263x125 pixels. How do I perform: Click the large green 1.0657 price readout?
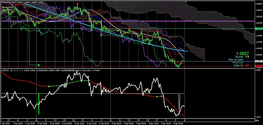click(x=243, y=53)
